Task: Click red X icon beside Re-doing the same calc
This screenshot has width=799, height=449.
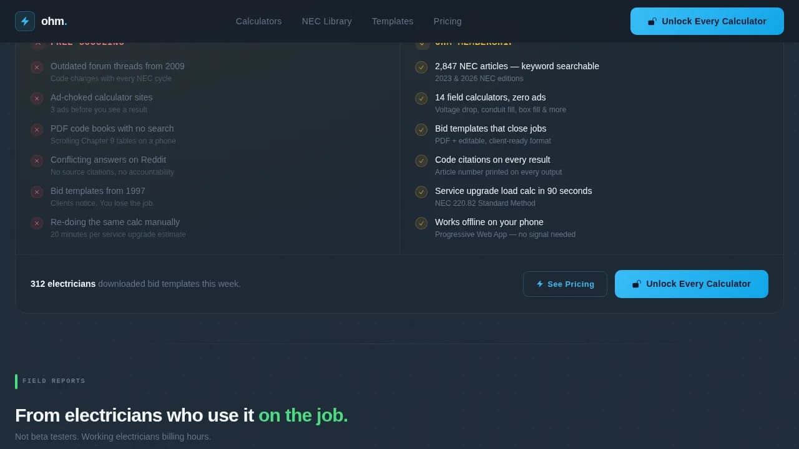Action: 37,223
